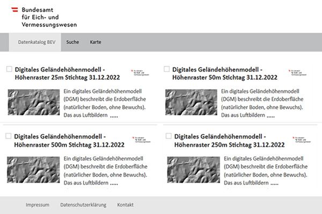
Task: Click the Bundesamt für Eich- und Vermessungswesen logo
Action: coord(44,16)
